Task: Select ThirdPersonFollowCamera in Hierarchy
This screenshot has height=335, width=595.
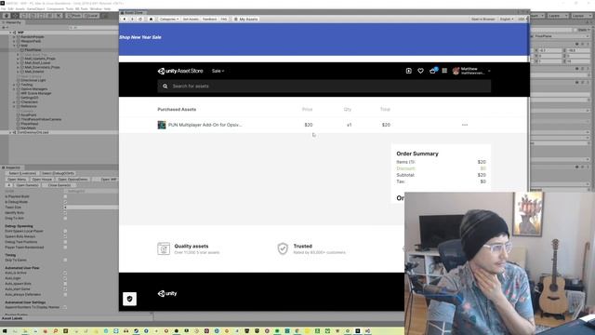Action: pyautogui.click(x=41, y=119)
